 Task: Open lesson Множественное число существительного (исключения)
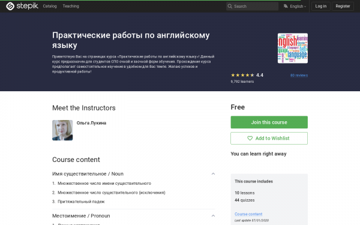(x=112, y=193)
